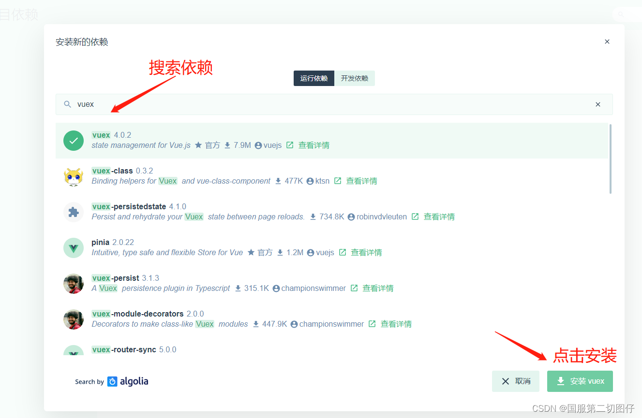Click the external link icon in the vuex-module-decorators row
The image size is (642, 418).
coord(372,324)
